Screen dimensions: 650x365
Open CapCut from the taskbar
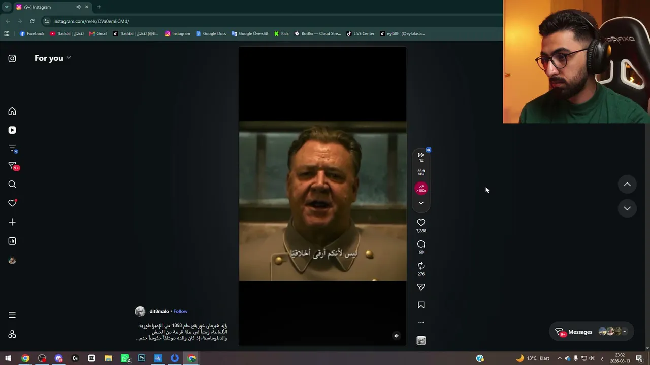91,358
